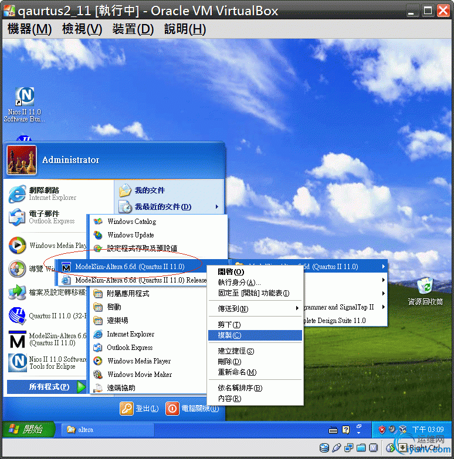Expand ModelSim-Altera 6.6d submenu arrow in Altera menu
This screenshot has height=459, width=454.
(383, 266)
